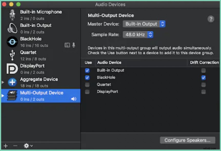Open the gear action menu
The width and height of the screenshot is (221, 151).
[x=26, y=146]
